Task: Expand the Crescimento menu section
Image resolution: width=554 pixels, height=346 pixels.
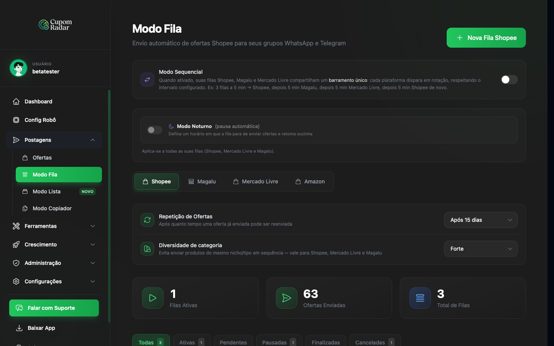Action: (93, 245)
